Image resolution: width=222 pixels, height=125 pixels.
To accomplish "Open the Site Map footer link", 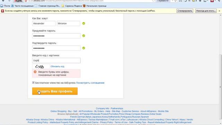I will point(116,111).
